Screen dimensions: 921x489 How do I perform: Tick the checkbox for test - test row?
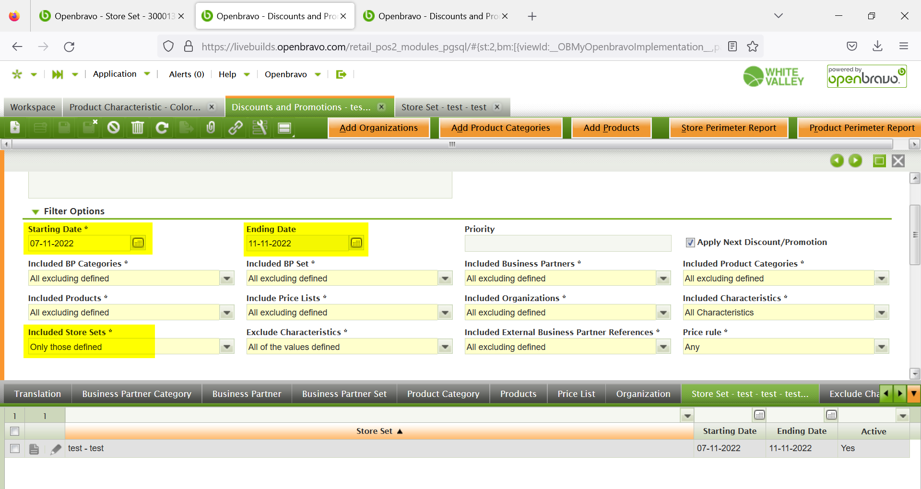[15, 449]
